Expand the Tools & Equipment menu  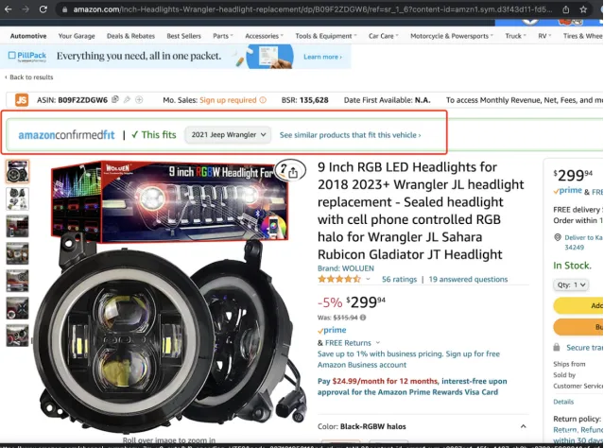(326, 36)
